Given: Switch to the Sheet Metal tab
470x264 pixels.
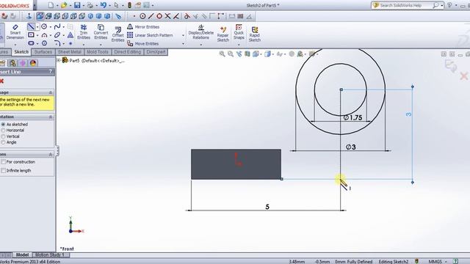Looking at the screenshot, I should 70,52.
